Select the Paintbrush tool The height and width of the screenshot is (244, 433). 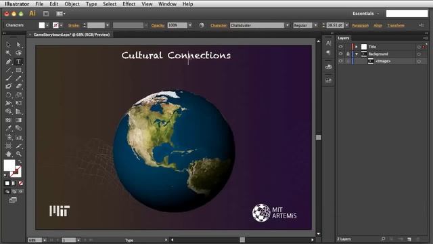8,79
